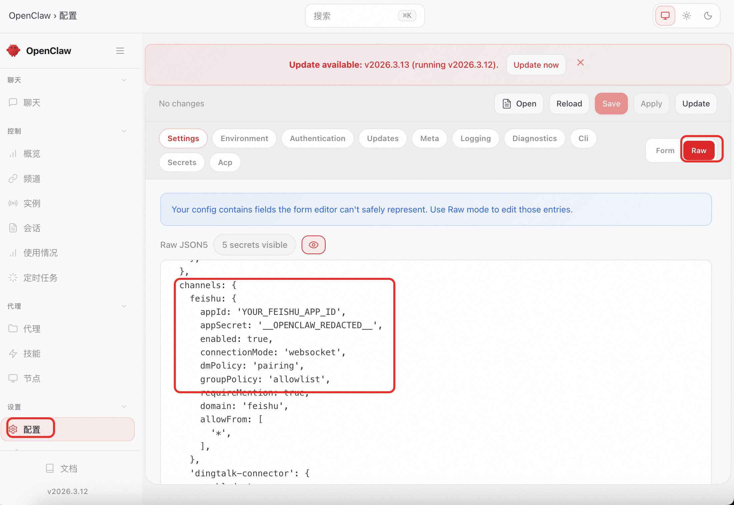
Task: Switch to light theme sun icon
Action: (687, 16)
